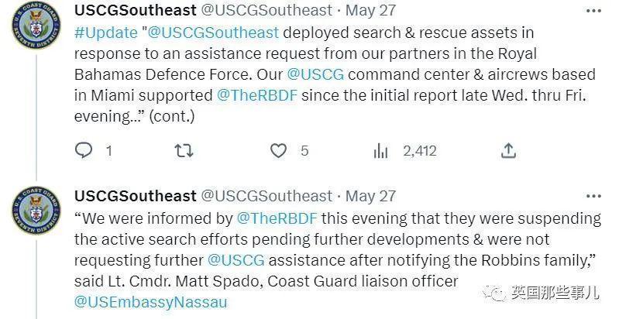Open USCG avatar on second tweet
This screenshot has width=619, height=319.
point(36,210)
